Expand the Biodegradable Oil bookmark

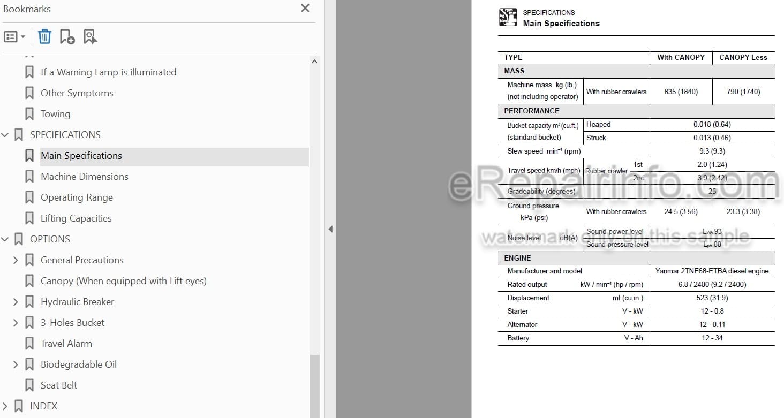(x=16, y=364)
